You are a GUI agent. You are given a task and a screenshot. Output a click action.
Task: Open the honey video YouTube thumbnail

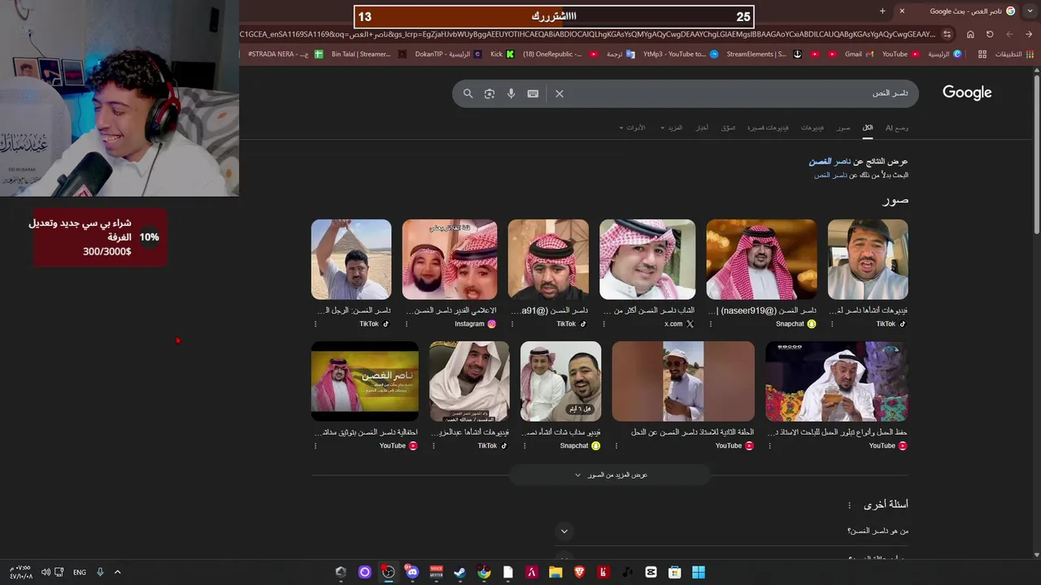(x=837, y=381)
